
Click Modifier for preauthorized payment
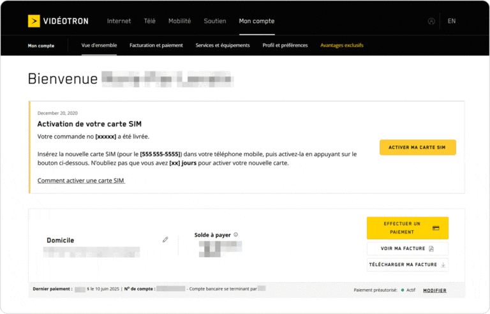[434, 290]
